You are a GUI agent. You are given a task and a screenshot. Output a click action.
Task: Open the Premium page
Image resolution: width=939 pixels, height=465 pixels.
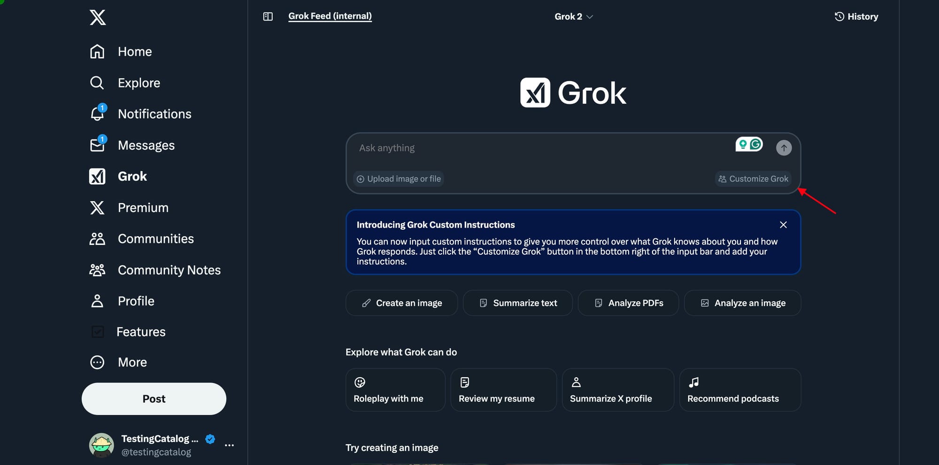pos(129,207)
